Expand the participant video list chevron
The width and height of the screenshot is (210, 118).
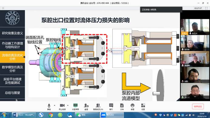click(x=195, y=96)
